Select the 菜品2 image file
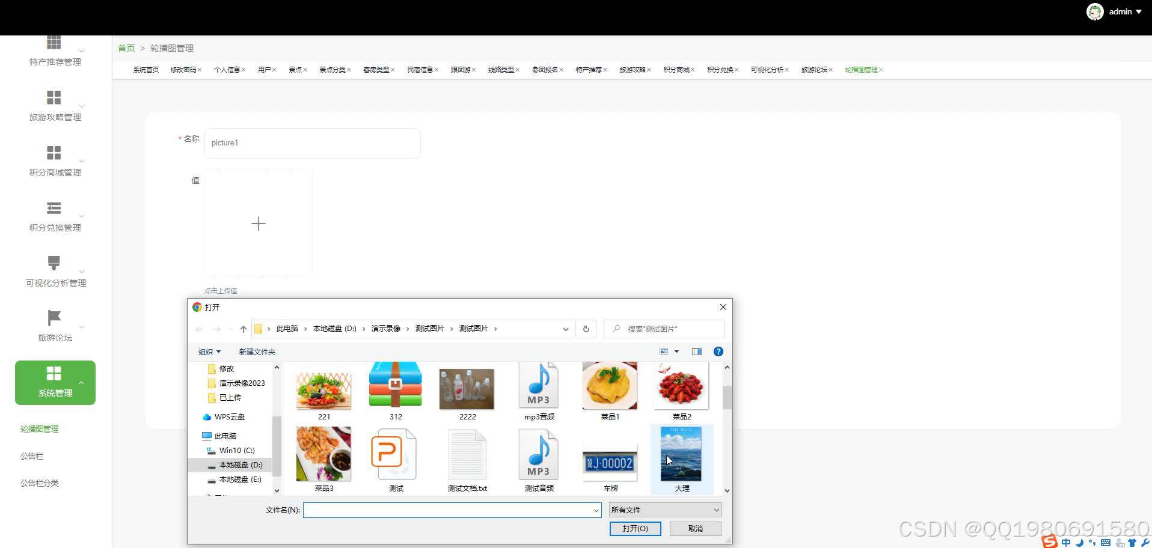1152x548 pixels. 682,392
